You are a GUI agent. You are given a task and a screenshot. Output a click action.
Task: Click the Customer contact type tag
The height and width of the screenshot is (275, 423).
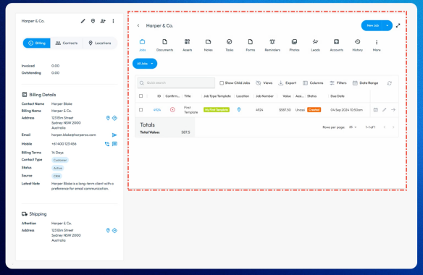pos(60,160)
